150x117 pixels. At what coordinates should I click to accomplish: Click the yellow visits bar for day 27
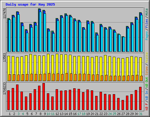pos(123,67)
